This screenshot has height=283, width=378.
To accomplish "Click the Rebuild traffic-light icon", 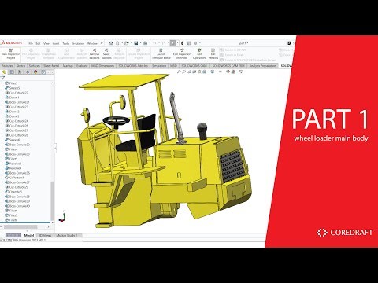I will [183, 43].
